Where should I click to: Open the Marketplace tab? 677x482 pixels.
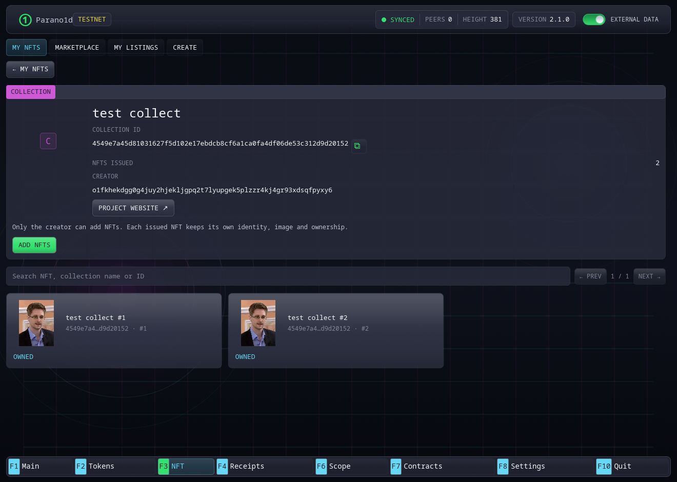pos(77,48)
